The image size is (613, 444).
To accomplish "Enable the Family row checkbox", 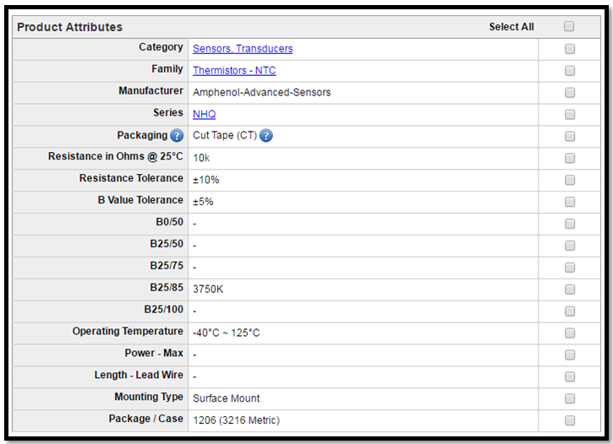I will pos(570,71).
